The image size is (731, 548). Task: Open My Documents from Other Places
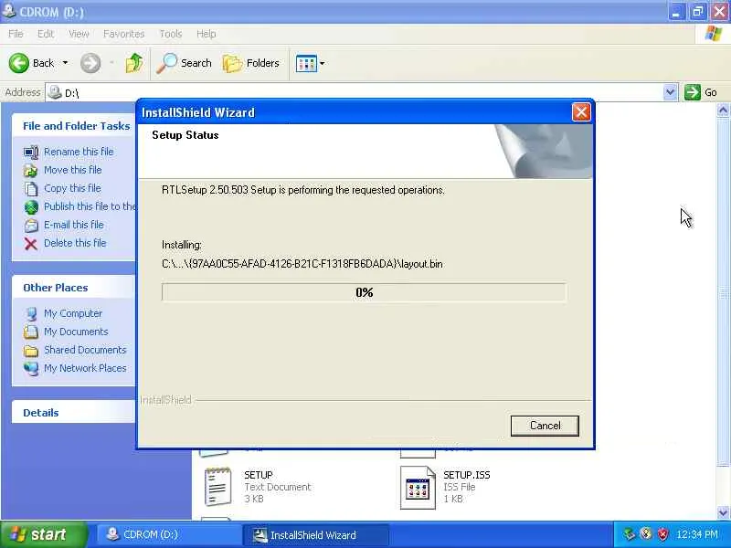[x=76, y=332]
